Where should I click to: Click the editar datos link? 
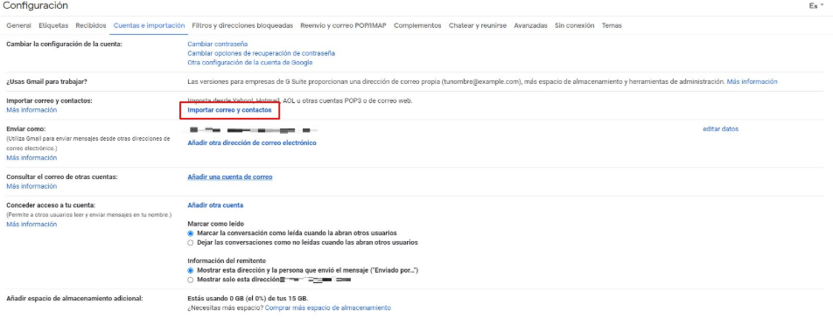click(720, 128)
